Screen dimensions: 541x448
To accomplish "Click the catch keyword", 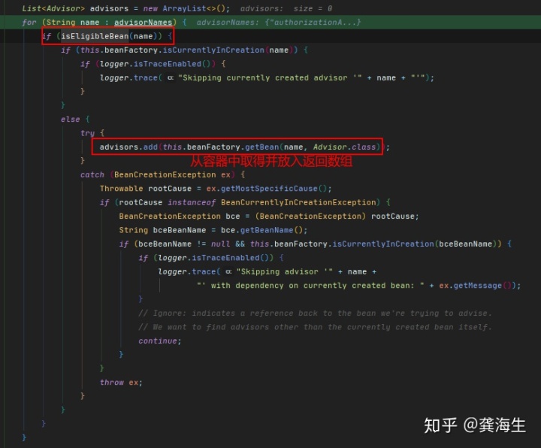I will click(92, 174).
